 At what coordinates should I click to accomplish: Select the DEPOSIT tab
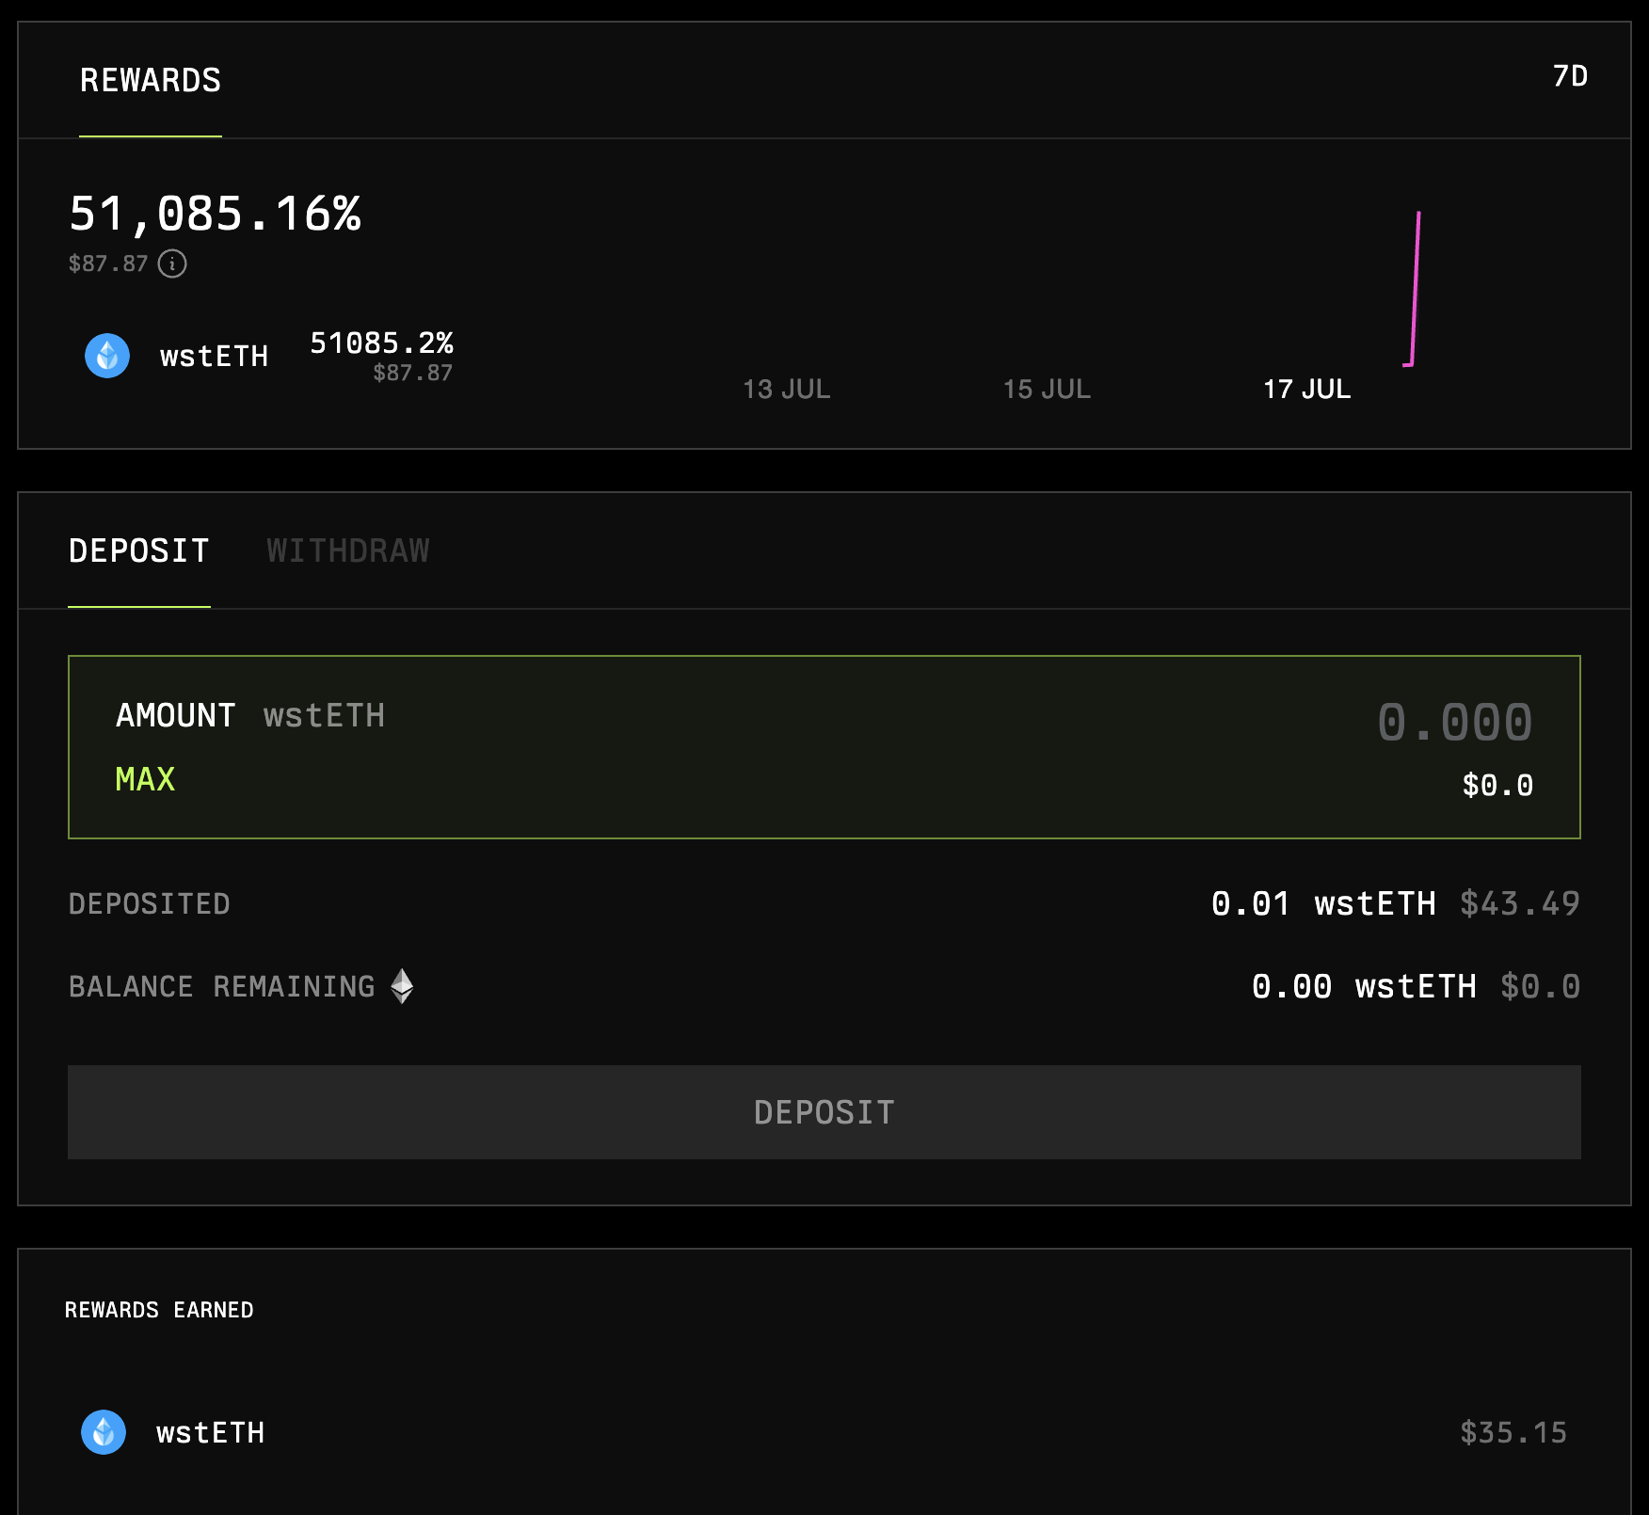pyautogui.click(x=139, y=550)
